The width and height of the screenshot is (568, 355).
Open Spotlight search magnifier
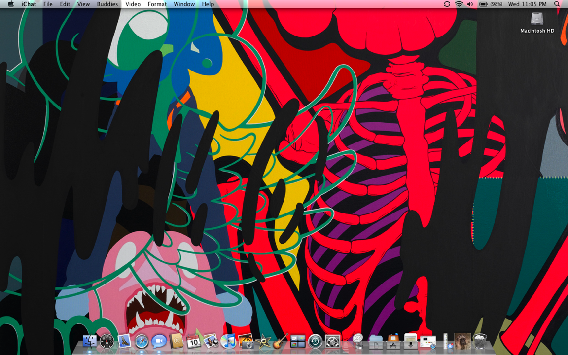point(557,4)
